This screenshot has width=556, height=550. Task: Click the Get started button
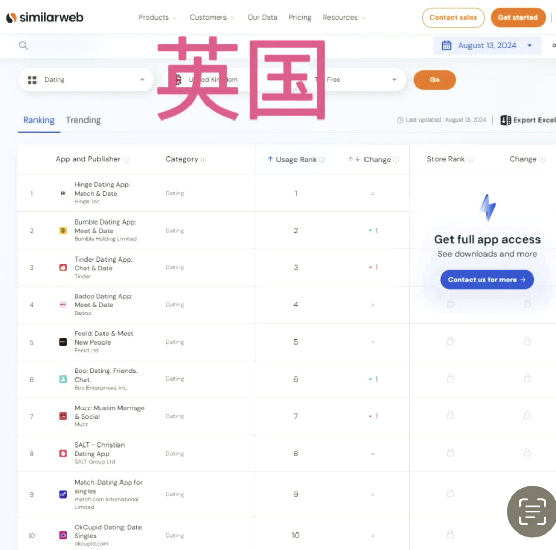(518, 18)
